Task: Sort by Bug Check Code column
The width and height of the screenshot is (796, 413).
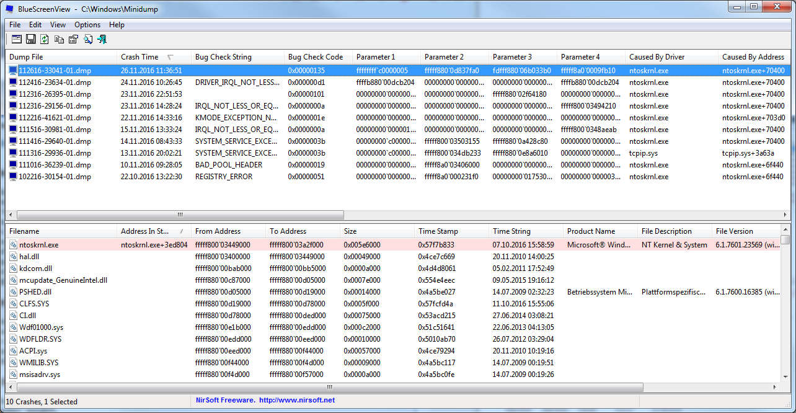Action: (319, 57)
